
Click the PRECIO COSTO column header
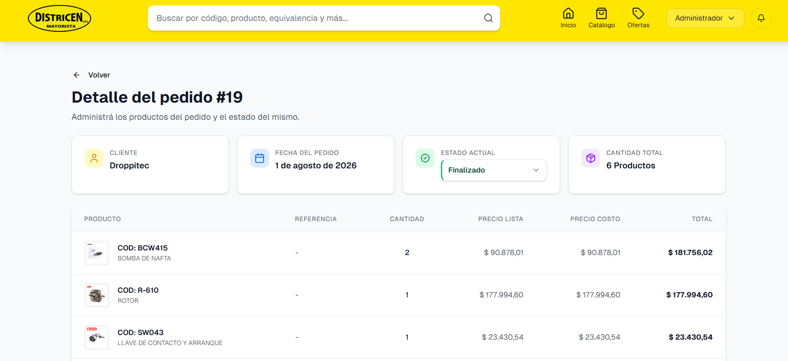point(595,219)
